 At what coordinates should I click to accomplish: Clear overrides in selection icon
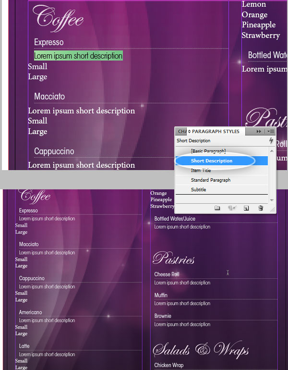(232, 208)
